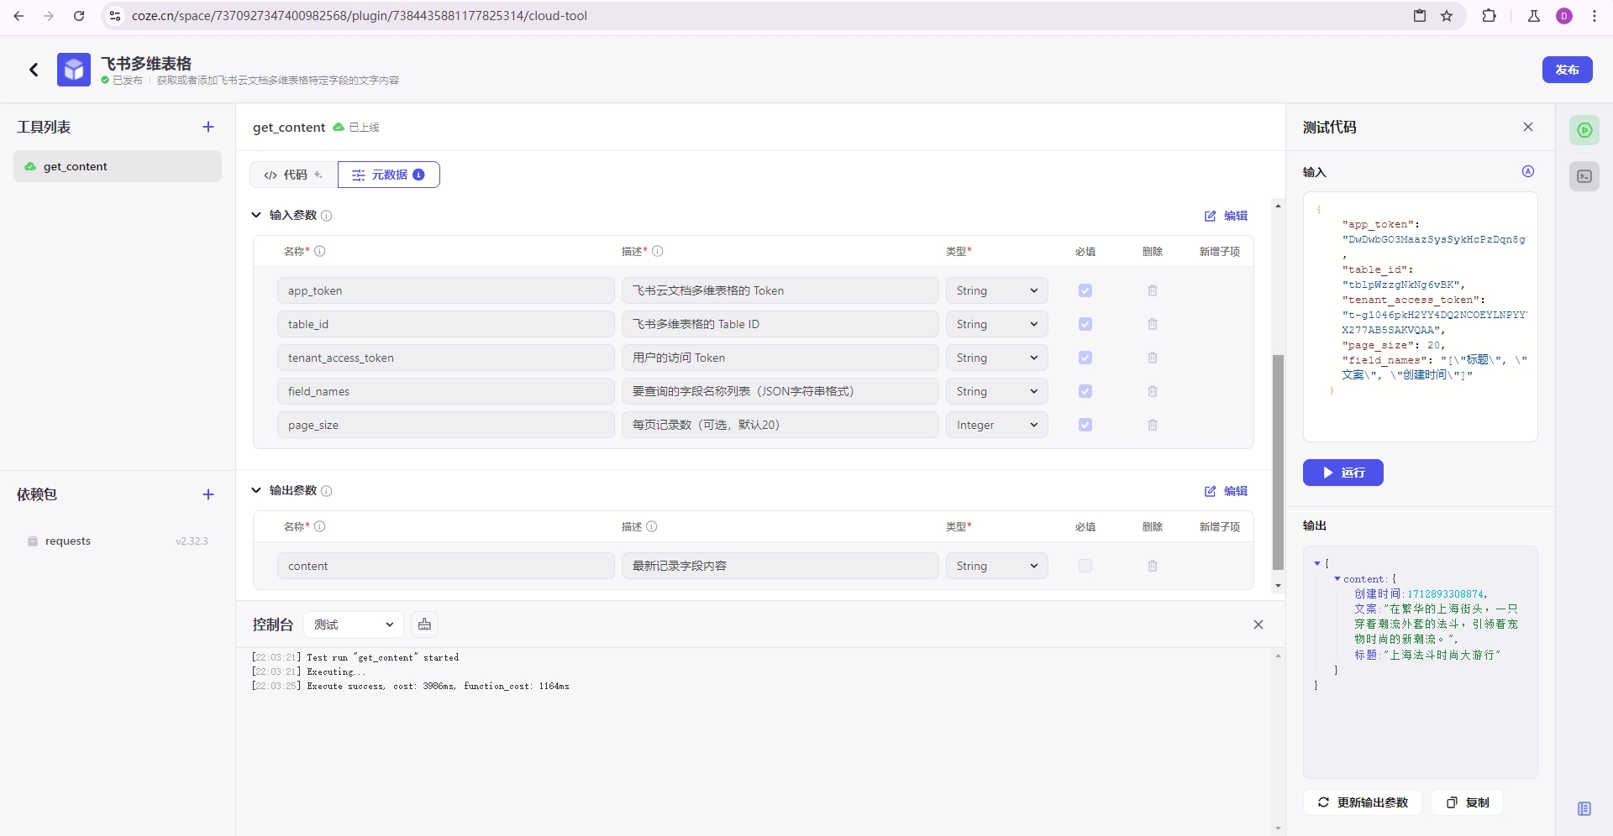Click trash icon for page_size row
This screenshot has height=836, width=1613.
[x=1153, y=425]
